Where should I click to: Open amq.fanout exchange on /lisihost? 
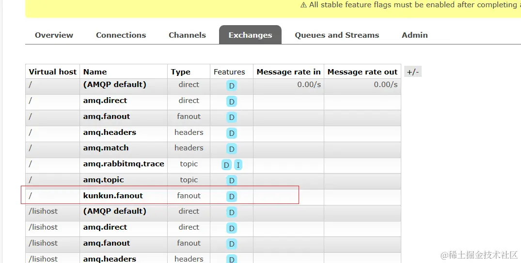pos(107,243)
